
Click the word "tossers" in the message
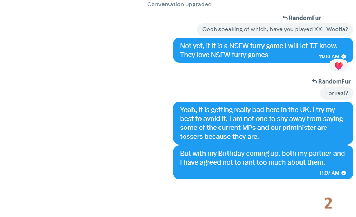(x=192, y=136)
